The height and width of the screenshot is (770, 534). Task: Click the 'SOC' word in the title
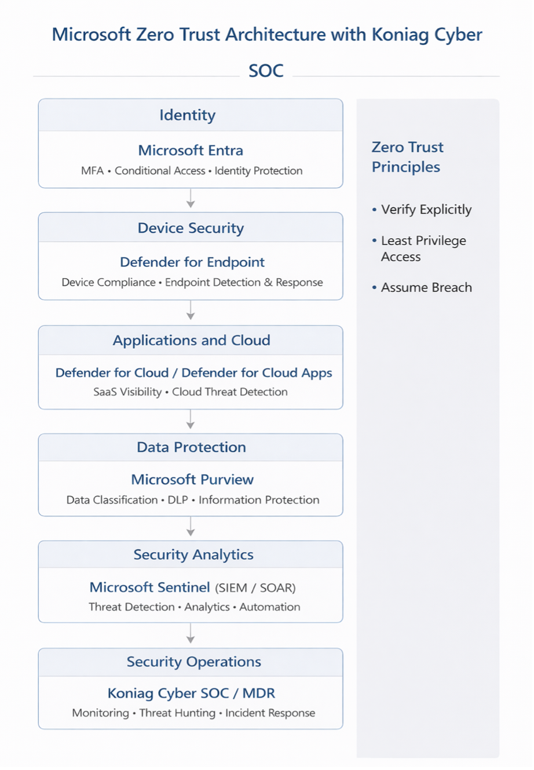click(266, 71)
